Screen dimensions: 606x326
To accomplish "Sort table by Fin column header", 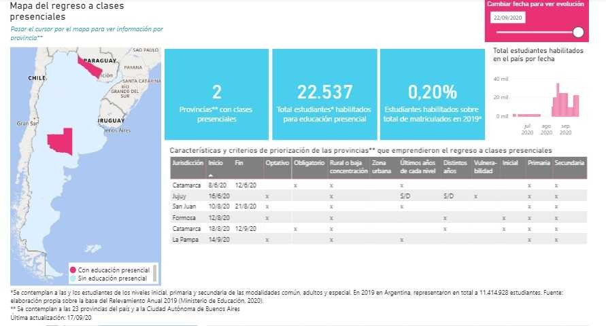I will [239, 164].
